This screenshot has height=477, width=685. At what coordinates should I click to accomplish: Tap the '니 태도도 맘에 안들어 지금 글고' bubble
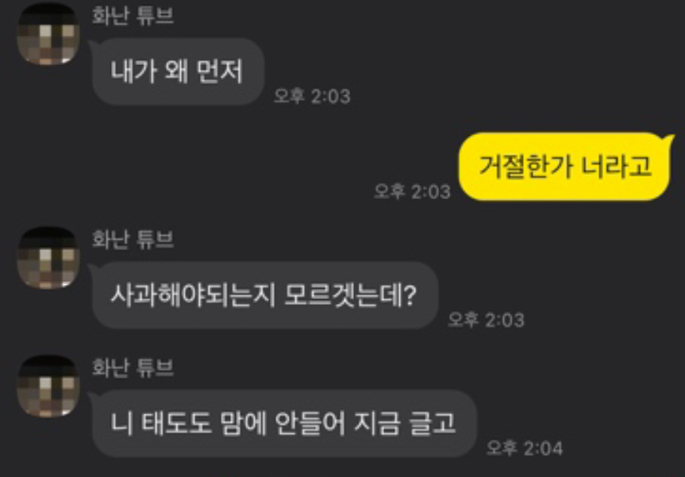pos(284,423)
